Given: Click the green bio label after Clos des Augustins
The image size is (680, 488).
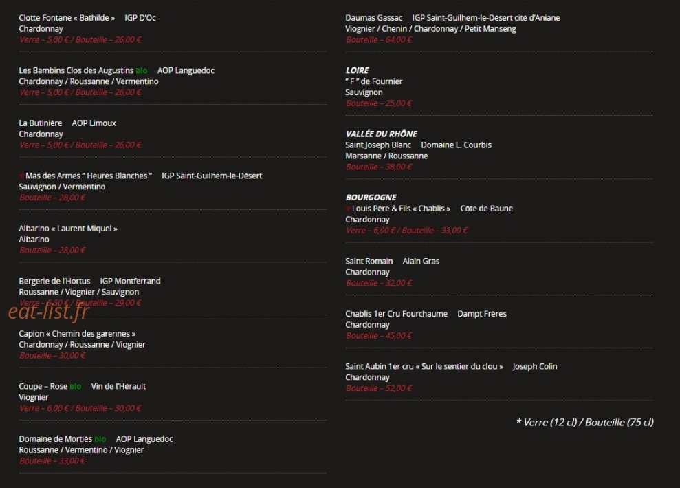Looking at the screenshot, I should 142,70.
